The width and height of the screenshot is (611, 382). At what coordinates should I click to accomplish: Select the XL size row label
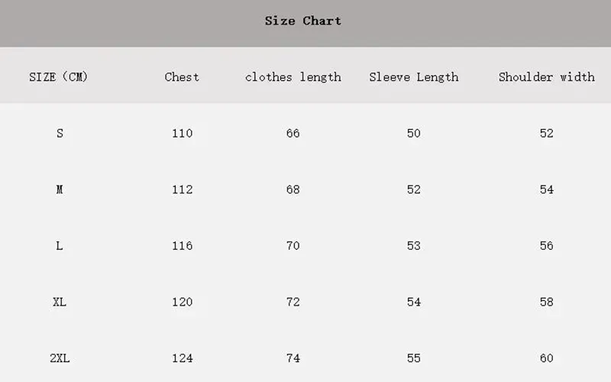(60, 302)
